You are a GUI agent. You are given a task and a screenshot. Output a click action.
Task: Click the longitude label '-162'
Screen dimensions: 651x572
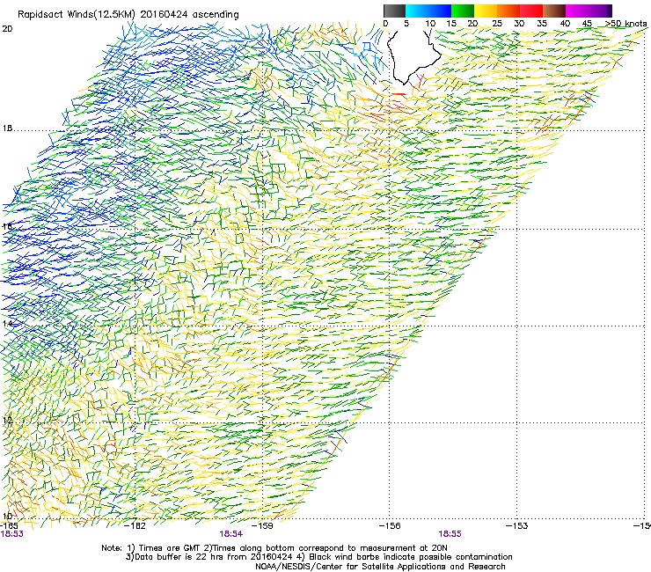click(x=135, y=526)
